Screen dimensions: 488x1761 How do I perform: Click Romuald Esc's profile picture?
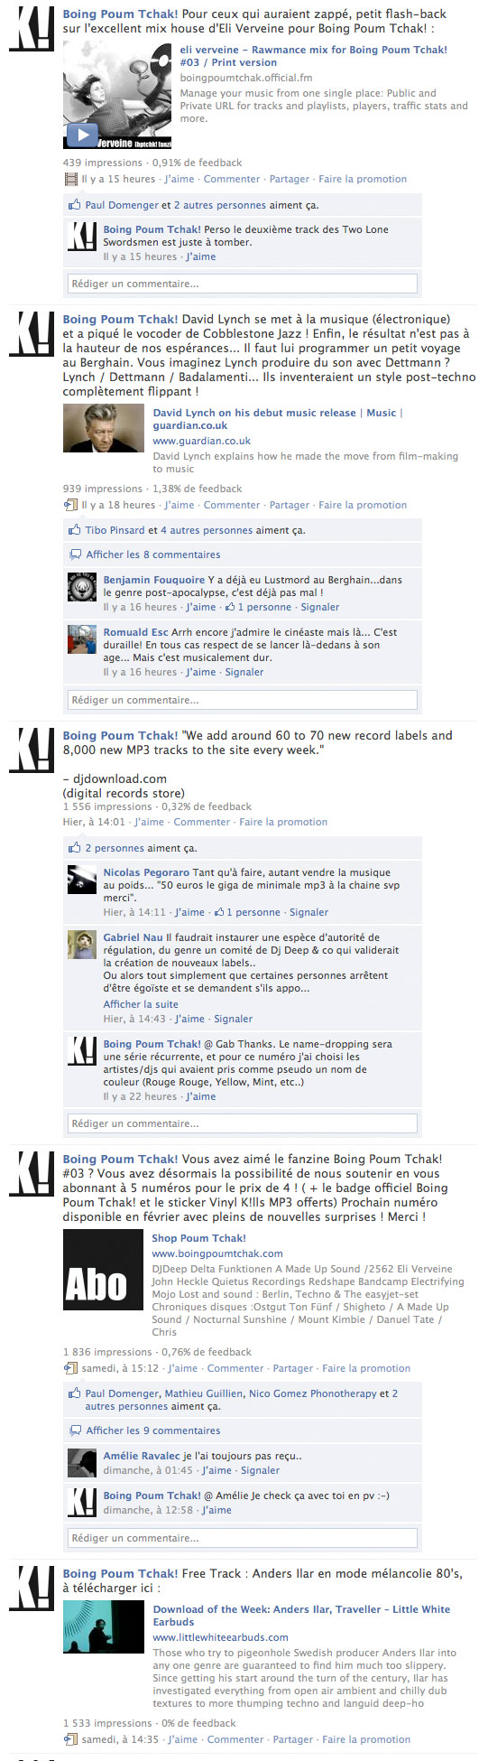click(x=83, y=639)
